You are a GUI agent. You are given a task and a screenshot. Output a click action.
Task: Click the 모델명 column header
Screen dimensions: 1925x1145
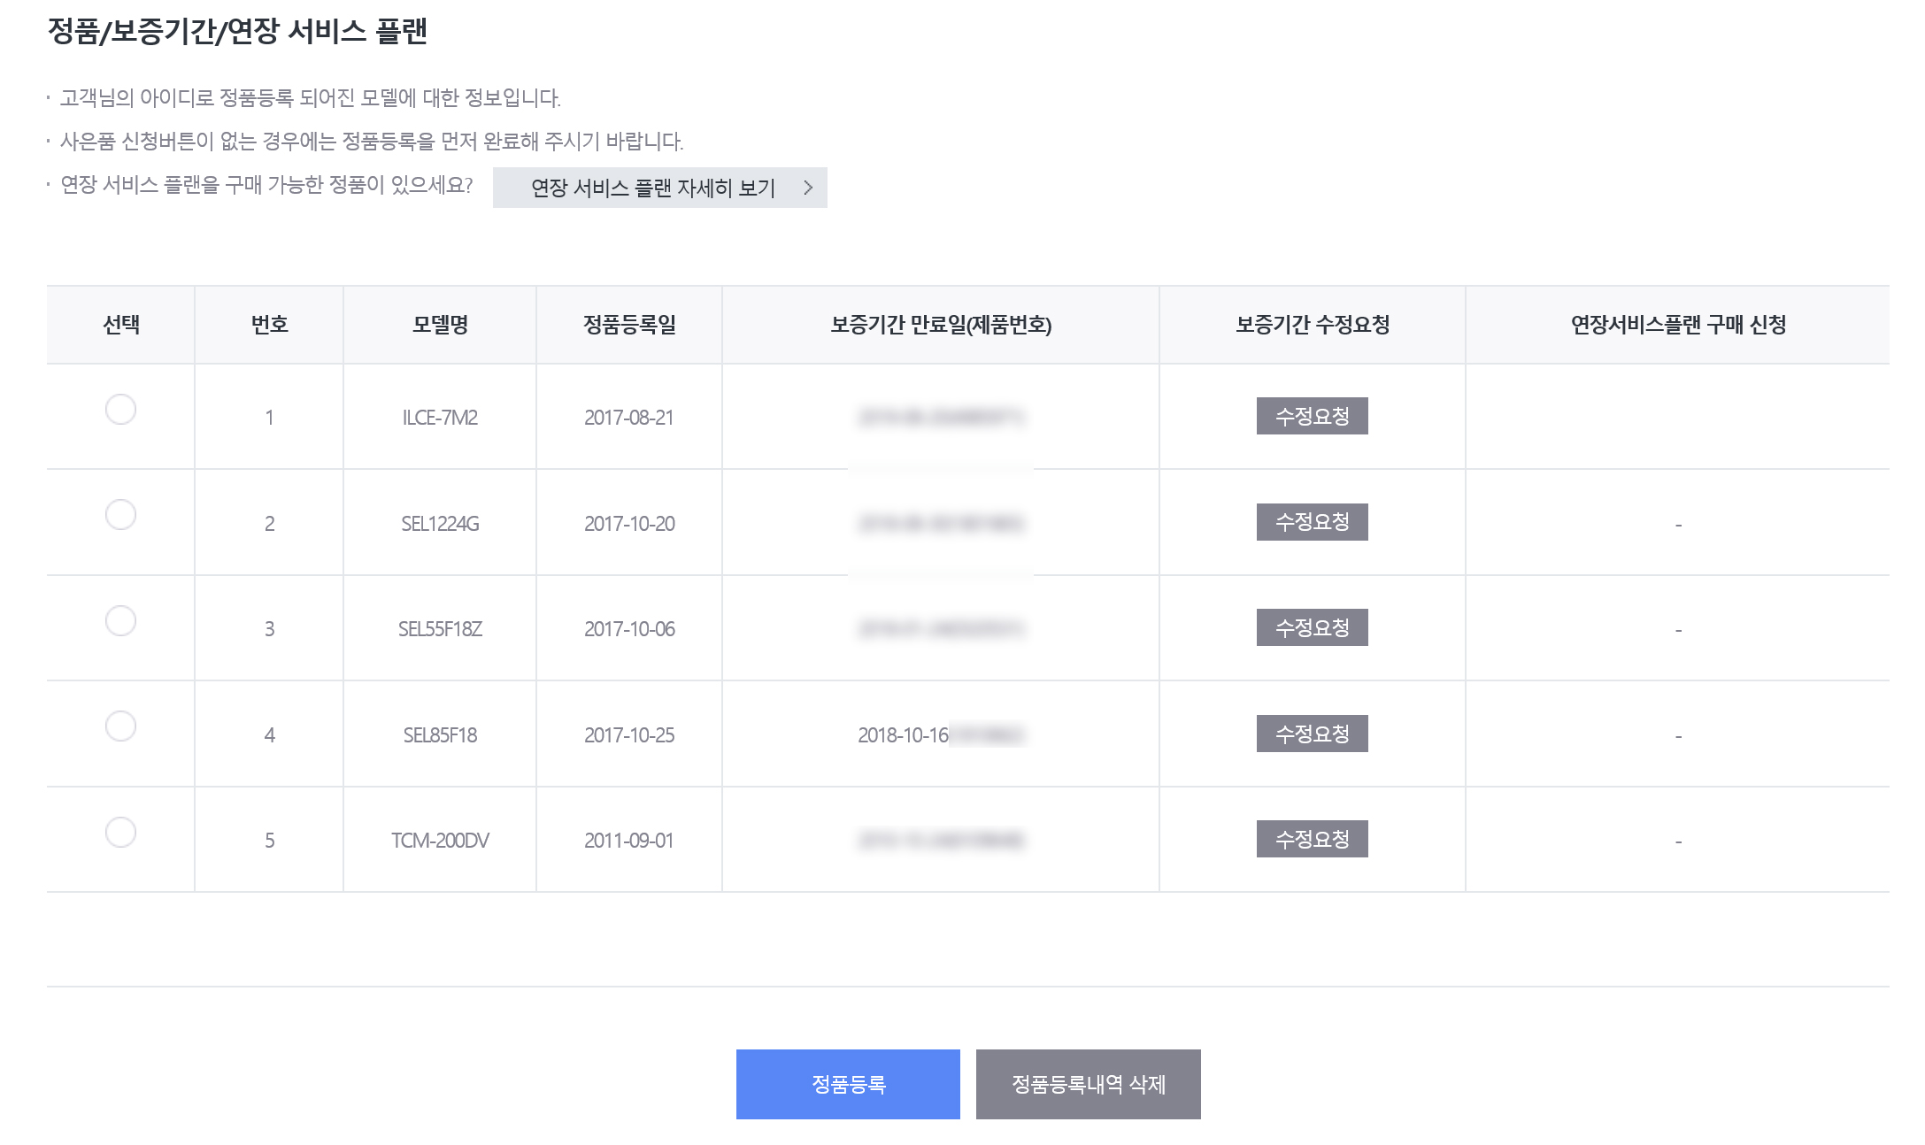point(440,325)
